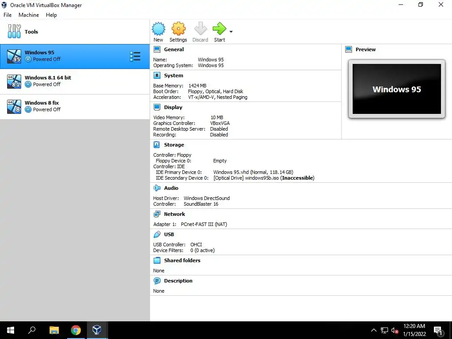Viewport: 452px width, 339px height.
Task: Select the Windows 95 machine icon
Action: pyautogui.click(x=14, y=56)
